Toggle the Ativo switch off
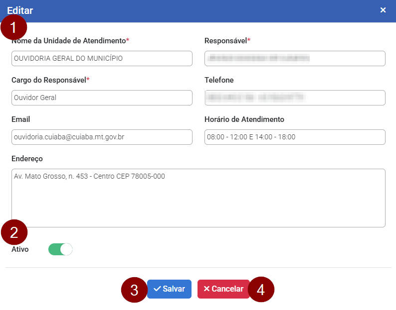 [x=60, y=249]
